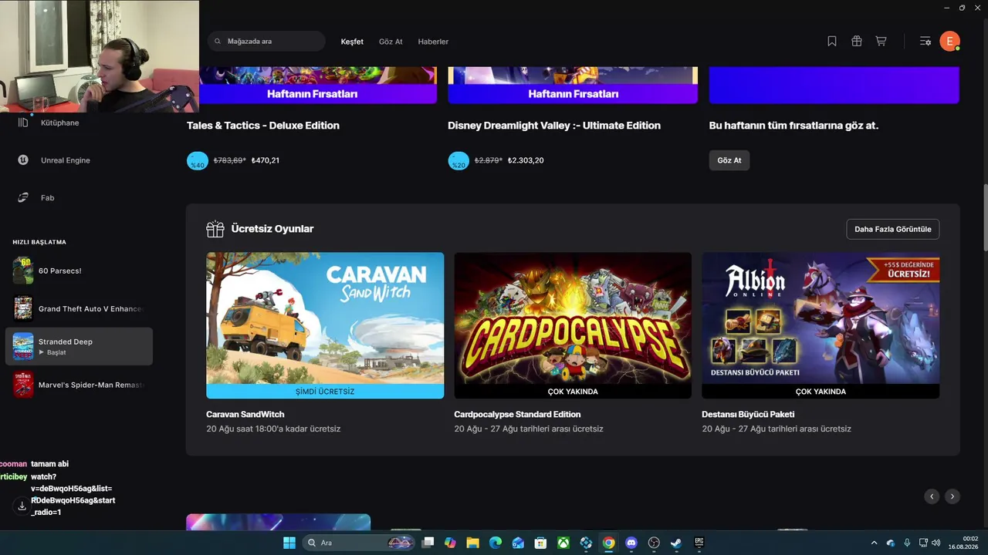Screen dimensions: 988x555
Task: Click the Windows taskbar Ara search box
Action: (359, 543)
